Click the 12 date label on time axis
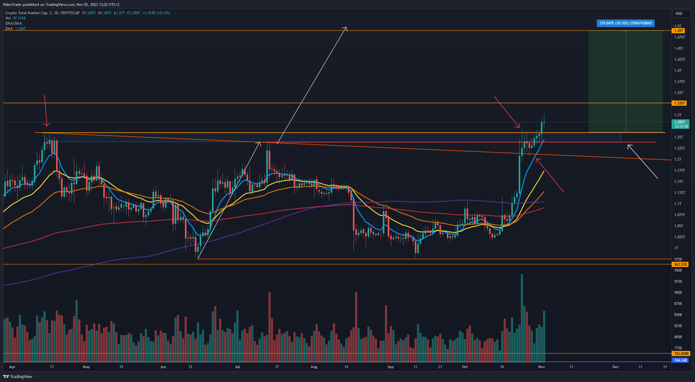695x382 pixels. coord(190,367)
